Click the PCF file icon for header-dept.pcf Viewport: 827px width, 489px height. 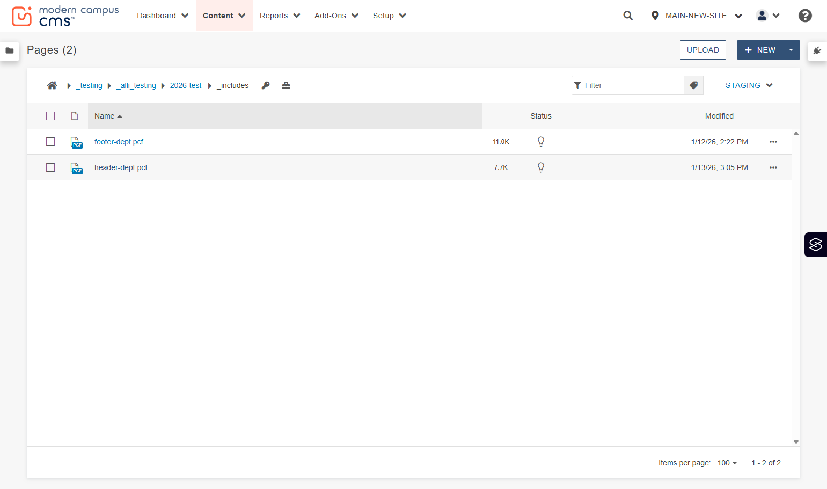coord(76,168)
